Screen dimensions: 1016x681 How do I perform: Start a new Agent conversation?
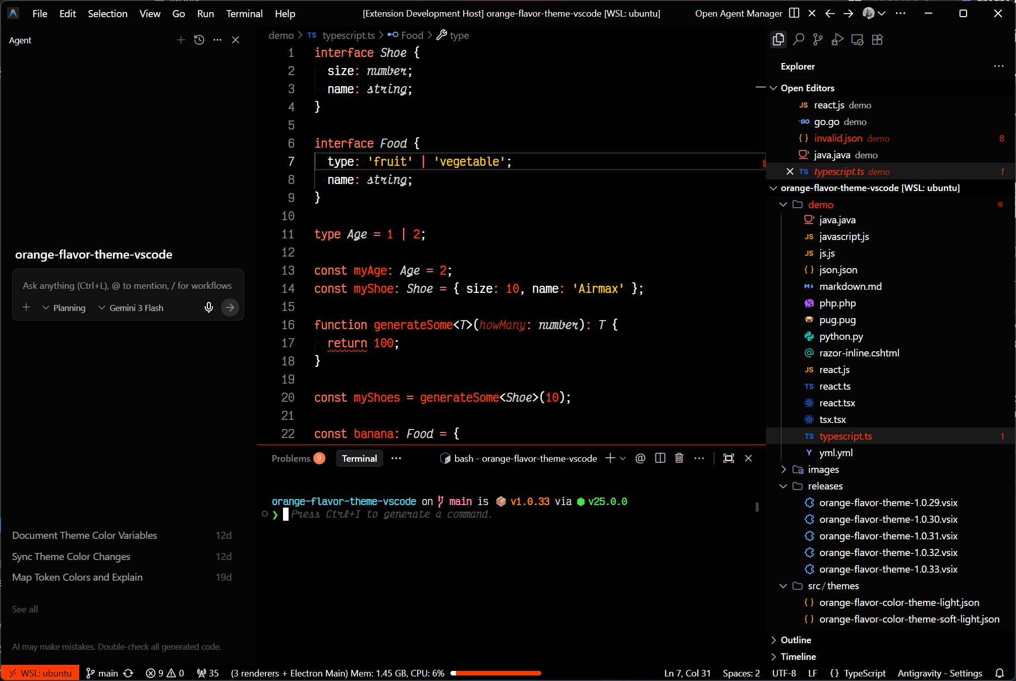pos(181,40)
